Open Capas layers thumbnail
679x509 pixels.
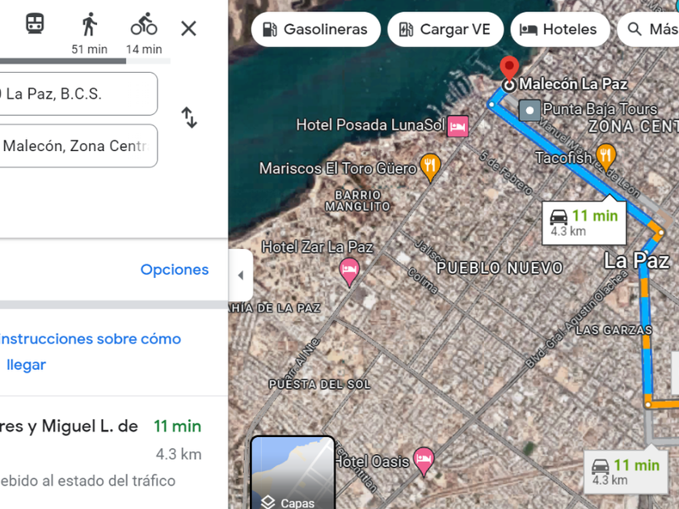[x=293, y=472]
